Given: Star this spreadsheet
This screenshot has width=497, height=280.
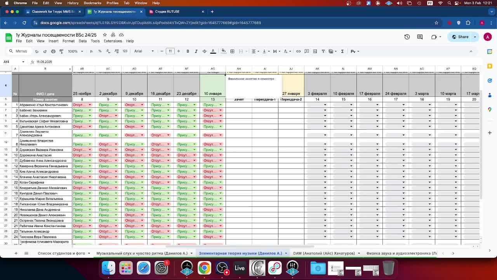Looking at the screenshot, I should tap(105, 35).
